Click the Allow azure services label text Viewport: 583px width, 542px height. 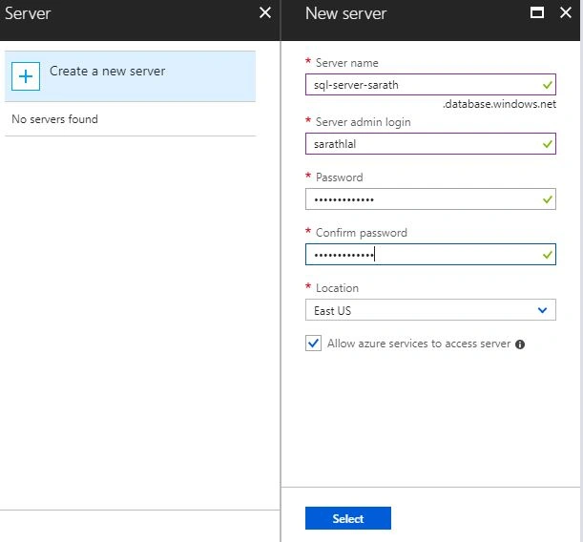[x=419, y=344]
